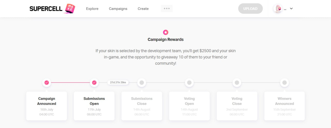Select the Submissions Close 14th August card
331x128 pixels.
pos(142,106)
